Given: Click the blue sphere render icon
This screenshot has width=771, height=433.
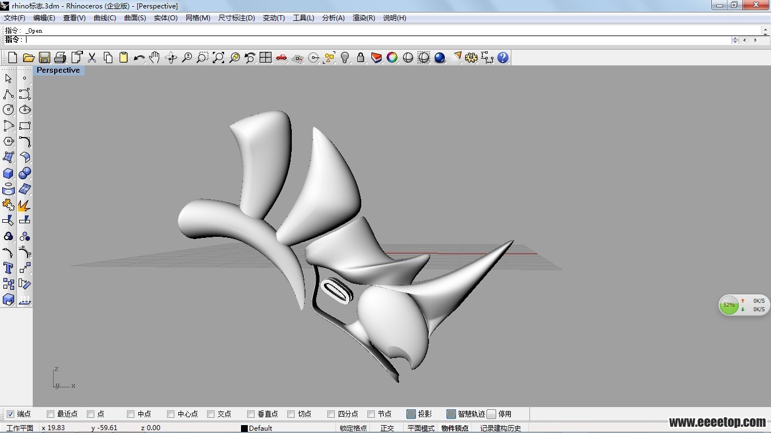Looking at the screenshot, I should point(440,58).
